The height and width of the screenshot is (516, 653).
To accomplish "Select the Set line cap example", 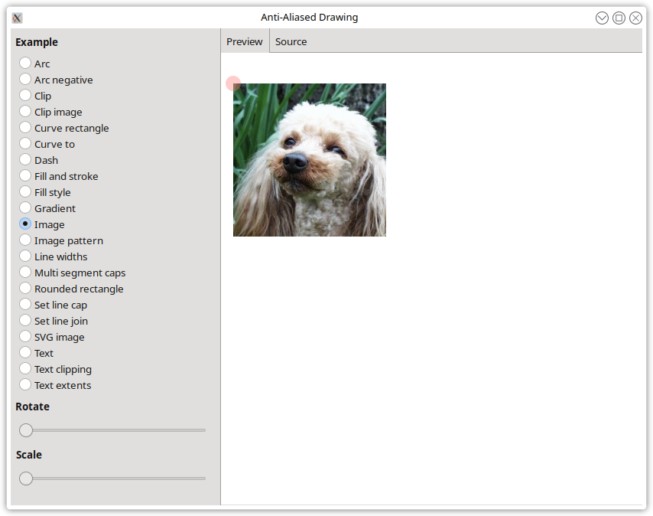I will click(25, 305).
